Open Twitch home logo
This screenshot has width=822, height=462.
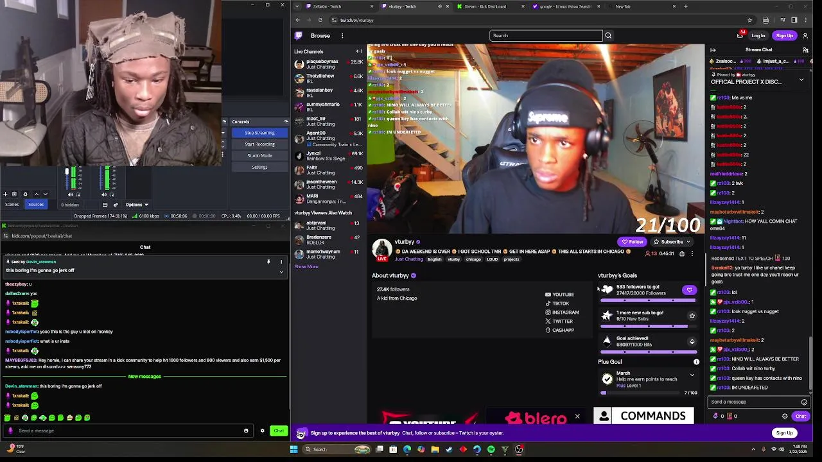click(299, 36)
